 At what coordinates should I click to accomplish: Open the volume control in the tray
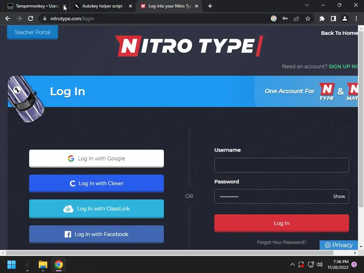point(320,264)
